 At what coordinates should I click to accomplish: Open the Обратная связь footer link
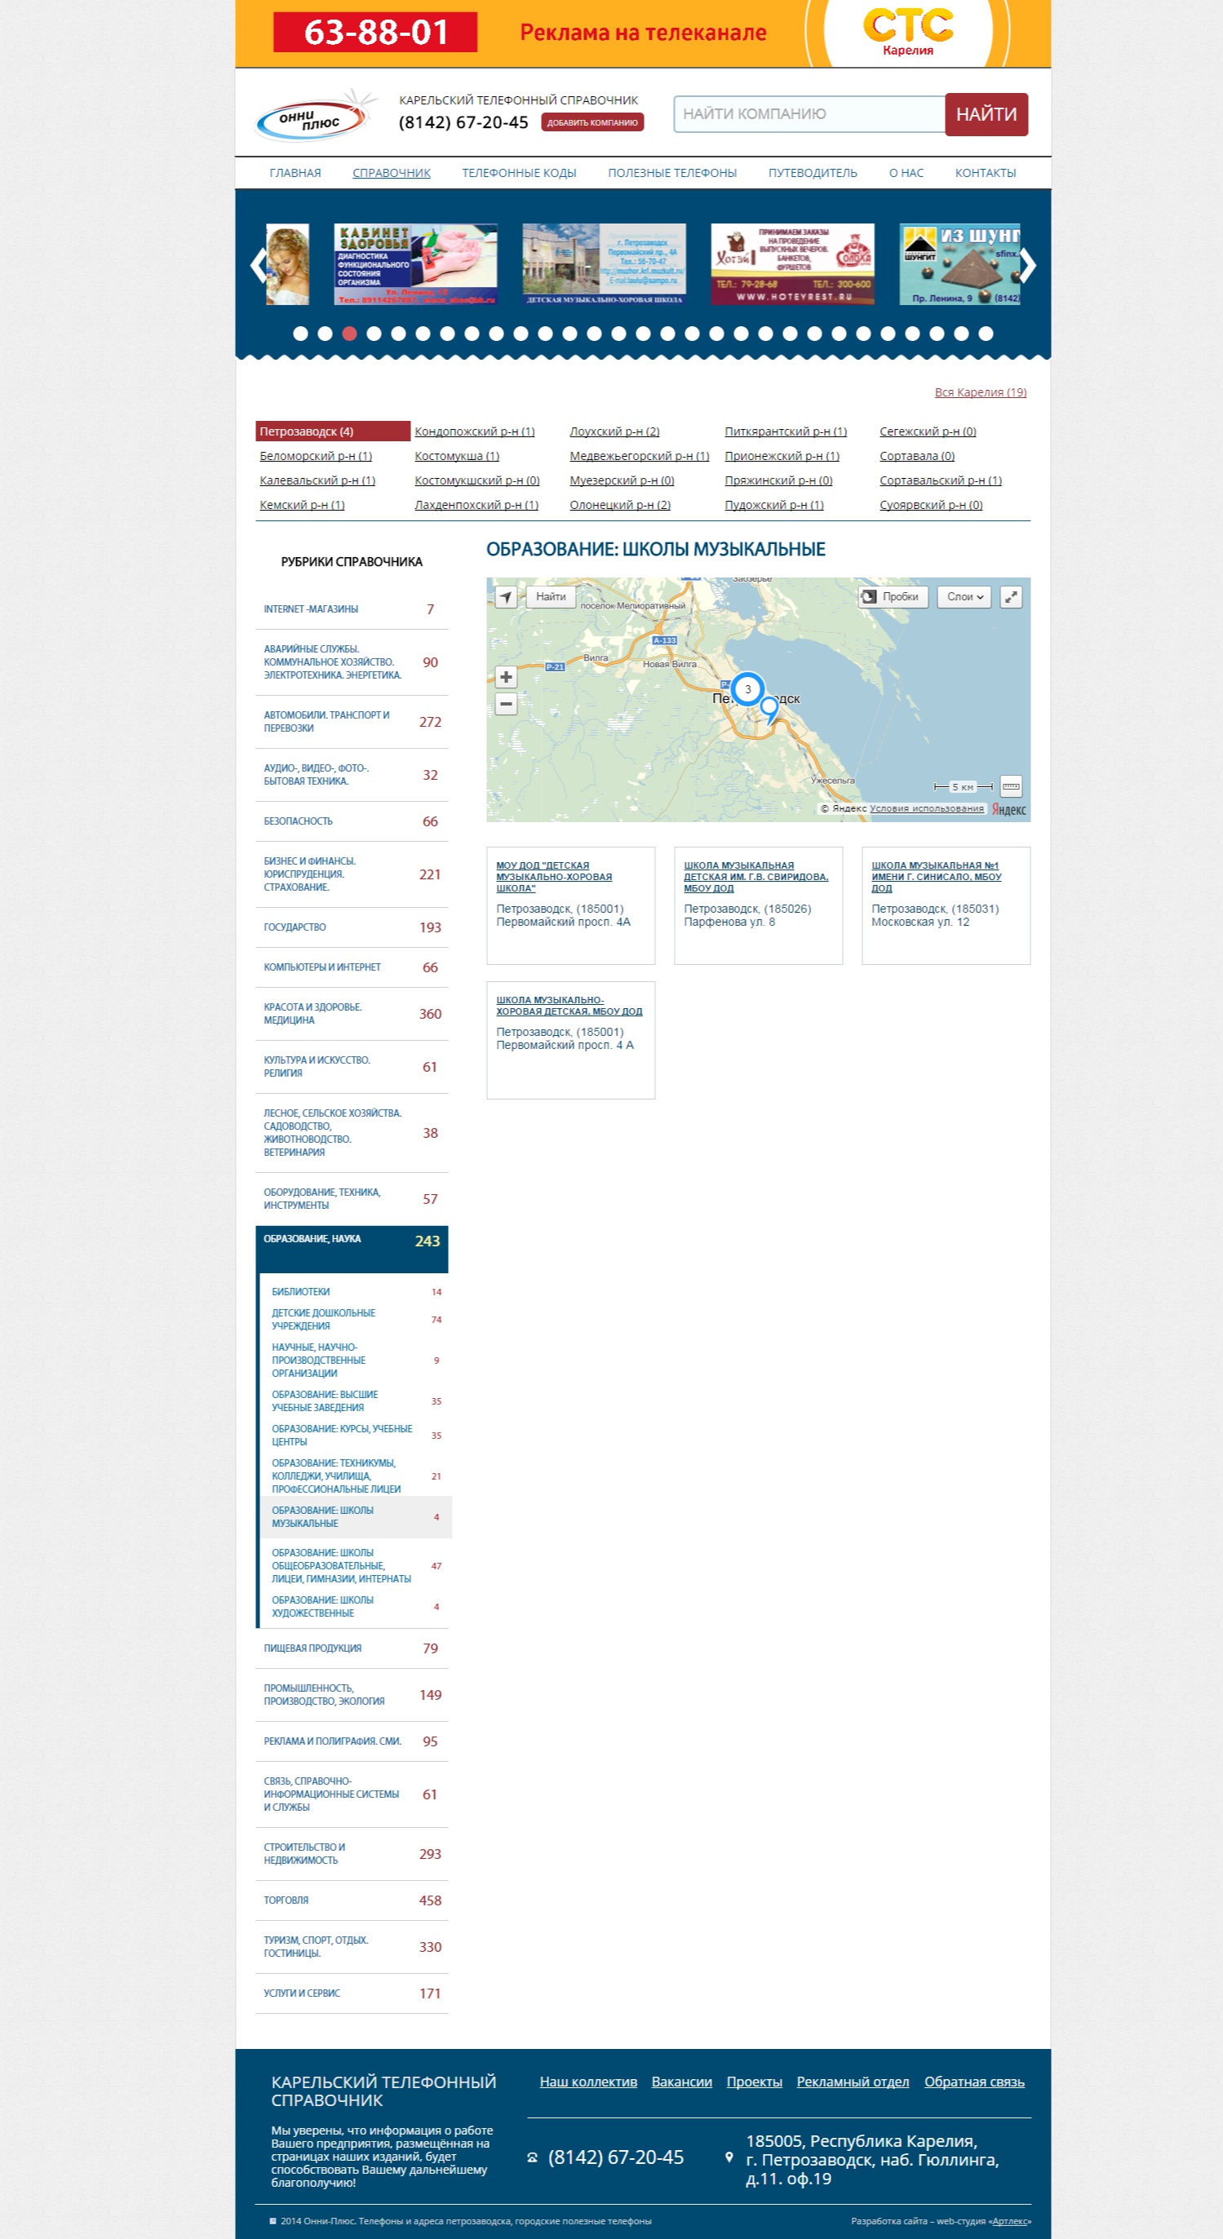tap(974, 2082)
